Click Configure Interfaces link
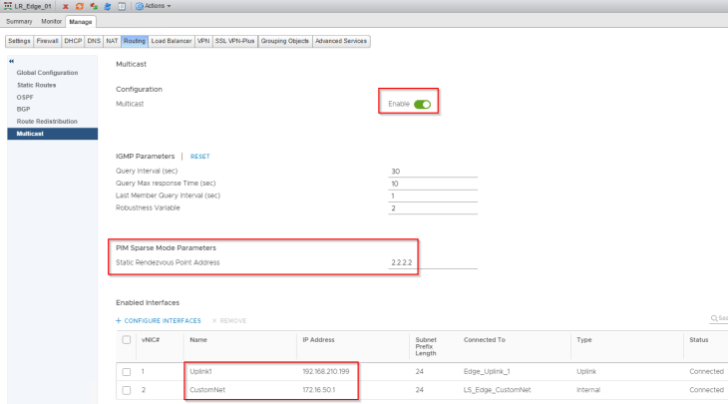 tap(162, 320)
